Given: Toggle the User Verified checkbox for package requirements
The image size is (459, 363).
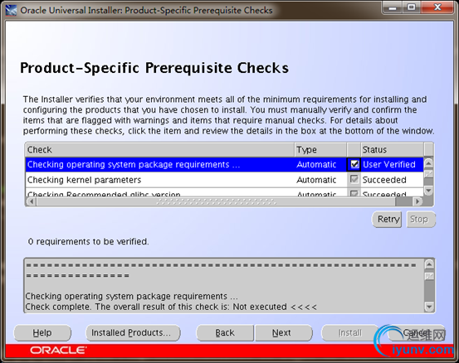Looking at the screenshot, I should [354, 165].
